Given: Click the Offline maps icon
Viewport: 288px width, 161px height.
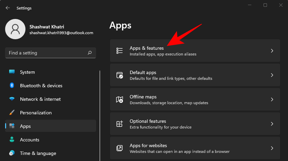Looking at the screenshot, I should [x=120, y=99].
